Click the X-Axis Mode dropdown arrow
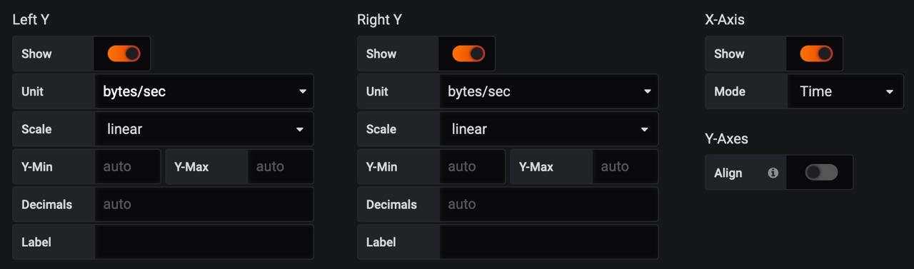Viewport: 914px width, 269px height. point(890,91)
